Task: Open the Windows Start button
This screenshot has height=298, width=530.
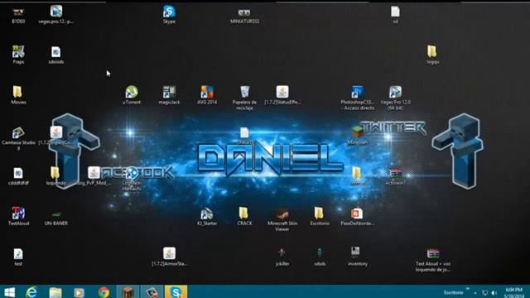Action: click(9, 292)
